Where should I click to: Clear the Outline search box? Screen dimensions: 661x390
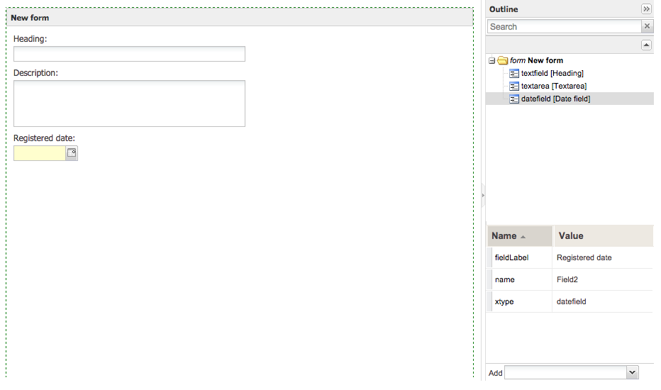(x=647, y=27)
